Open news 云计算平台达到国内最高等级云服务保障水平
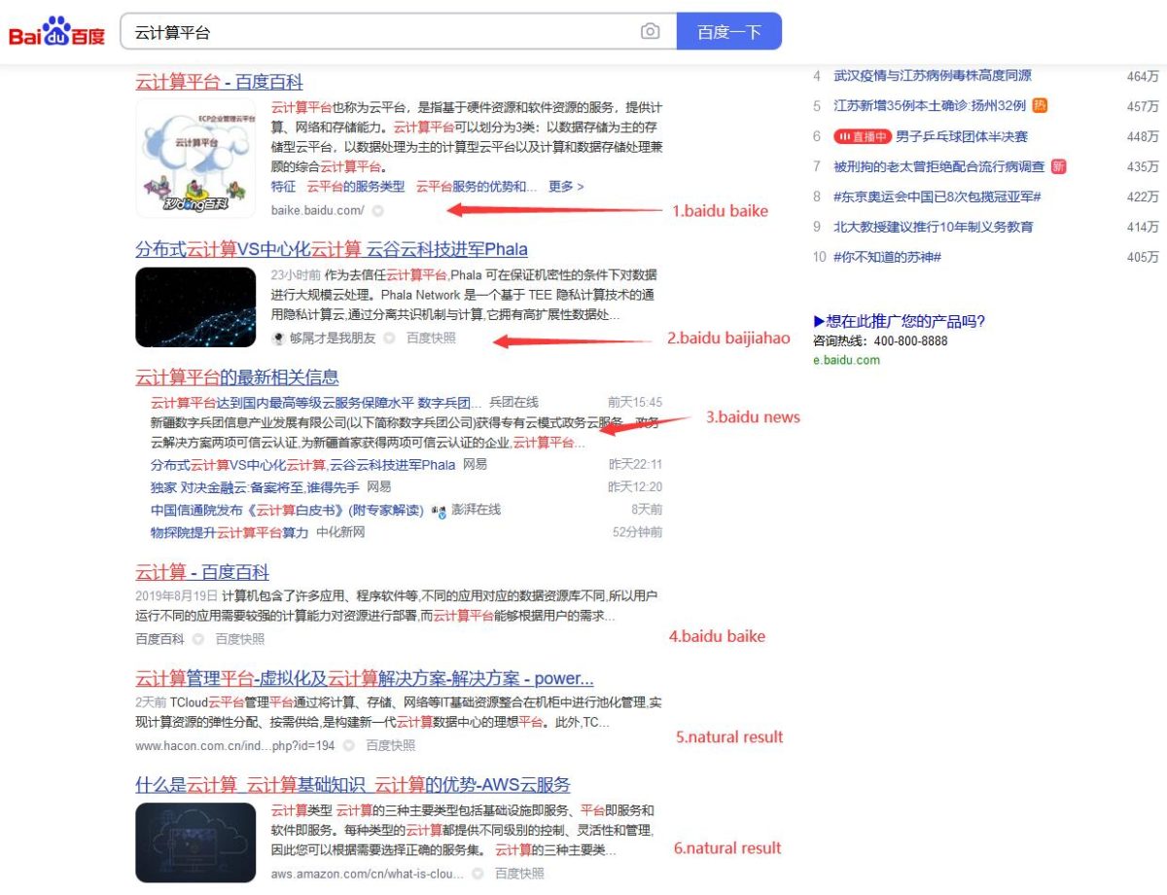Screen dimensions: 1167x895 (x=316, y=402)
